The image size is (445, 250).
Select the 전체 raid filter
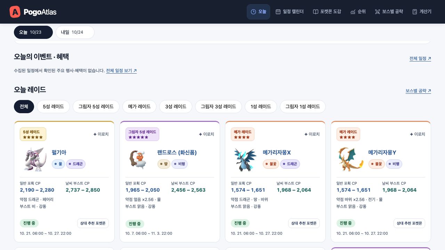pyautogui.click(x=24, y=107)
